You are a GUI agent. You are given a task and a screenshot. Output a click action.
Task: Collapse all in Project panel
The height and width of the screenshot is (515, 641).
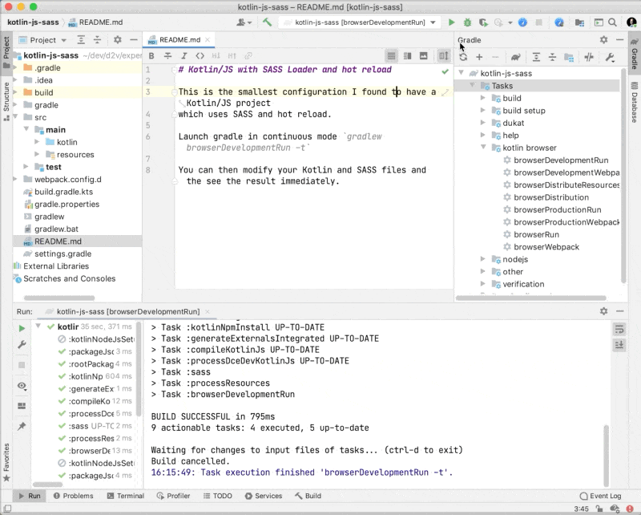click(97, 40)
